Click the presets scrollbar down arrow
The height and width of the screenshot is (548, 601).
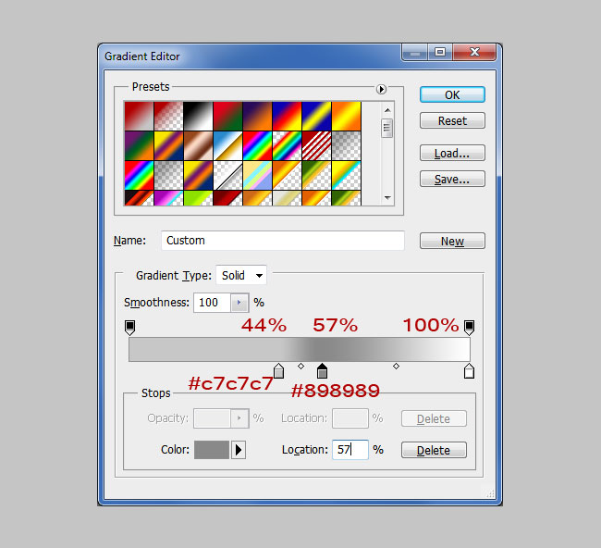click(387, 198)
